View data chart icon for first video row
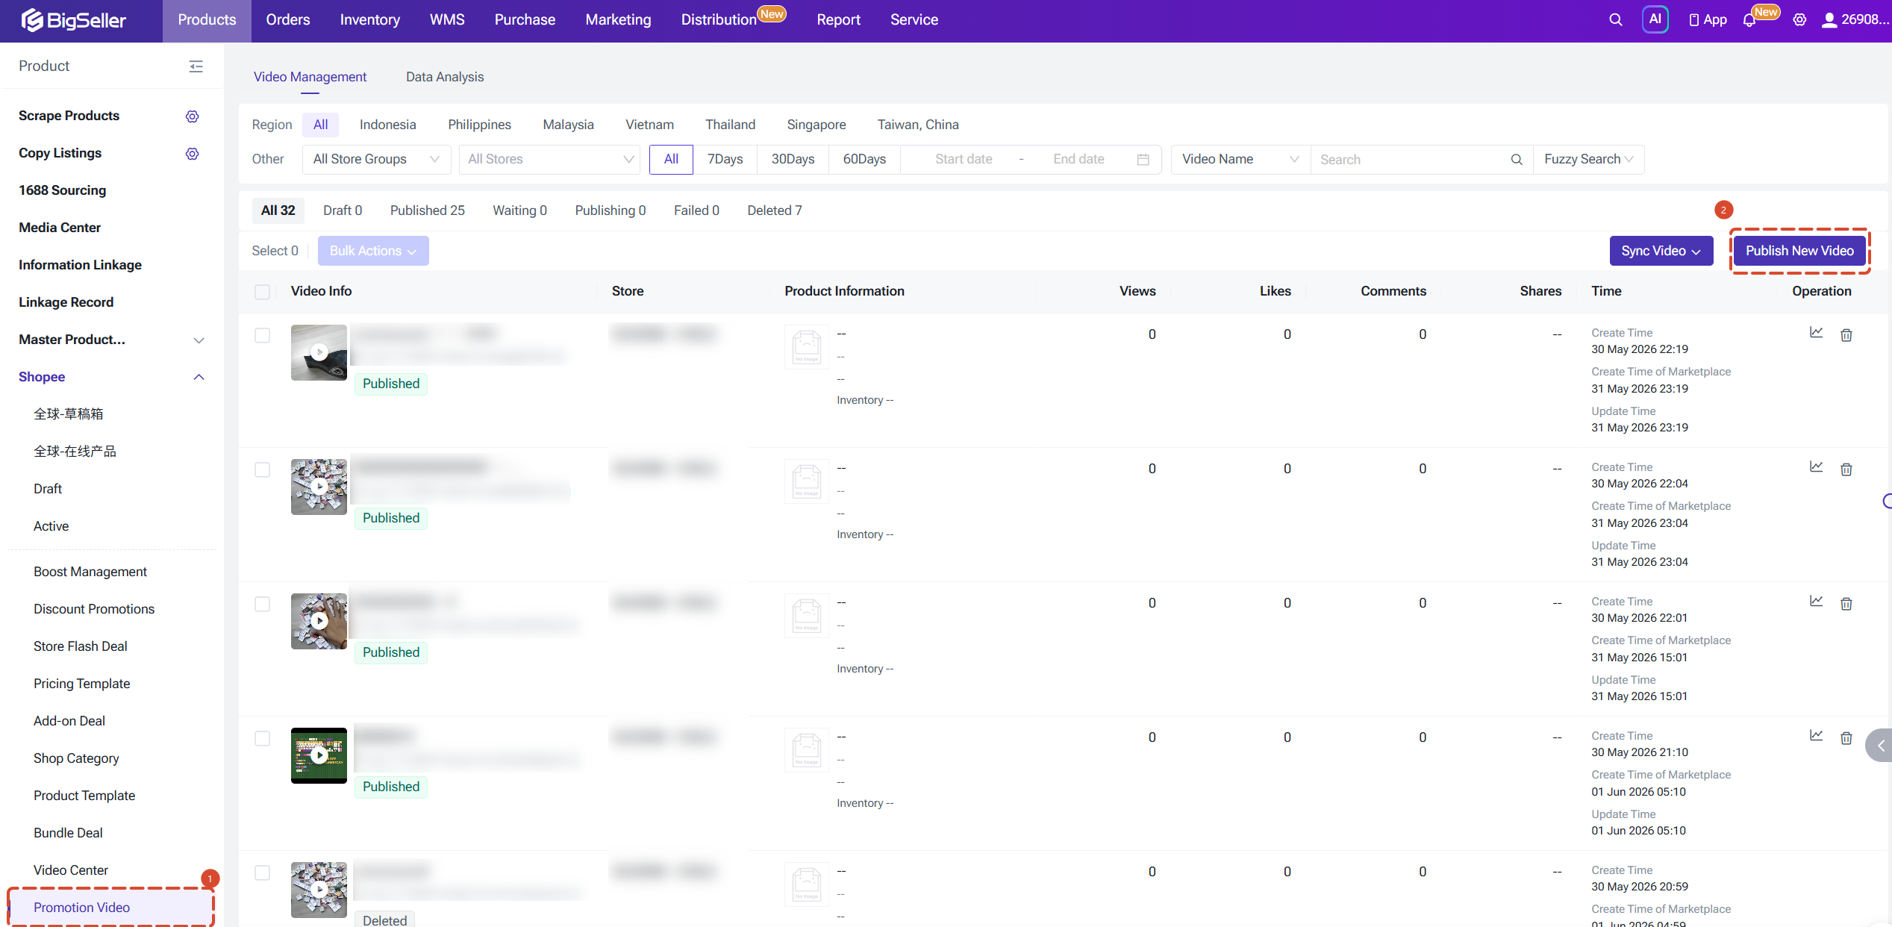 1816,333
